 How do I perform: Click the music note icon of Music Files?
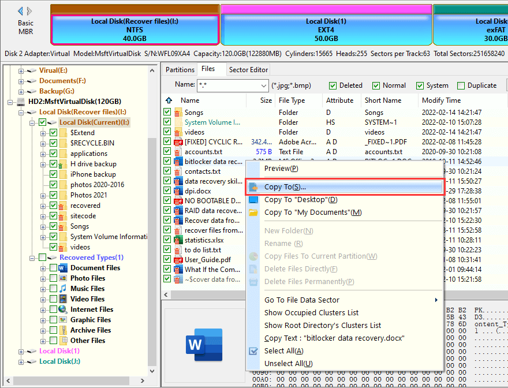pos(62,288)
